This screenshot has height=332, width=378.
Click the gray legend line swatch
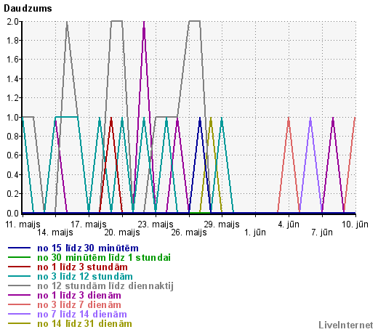click(19, 286)
